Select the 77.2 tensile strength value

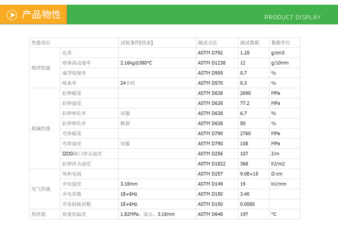click(245, 103)
